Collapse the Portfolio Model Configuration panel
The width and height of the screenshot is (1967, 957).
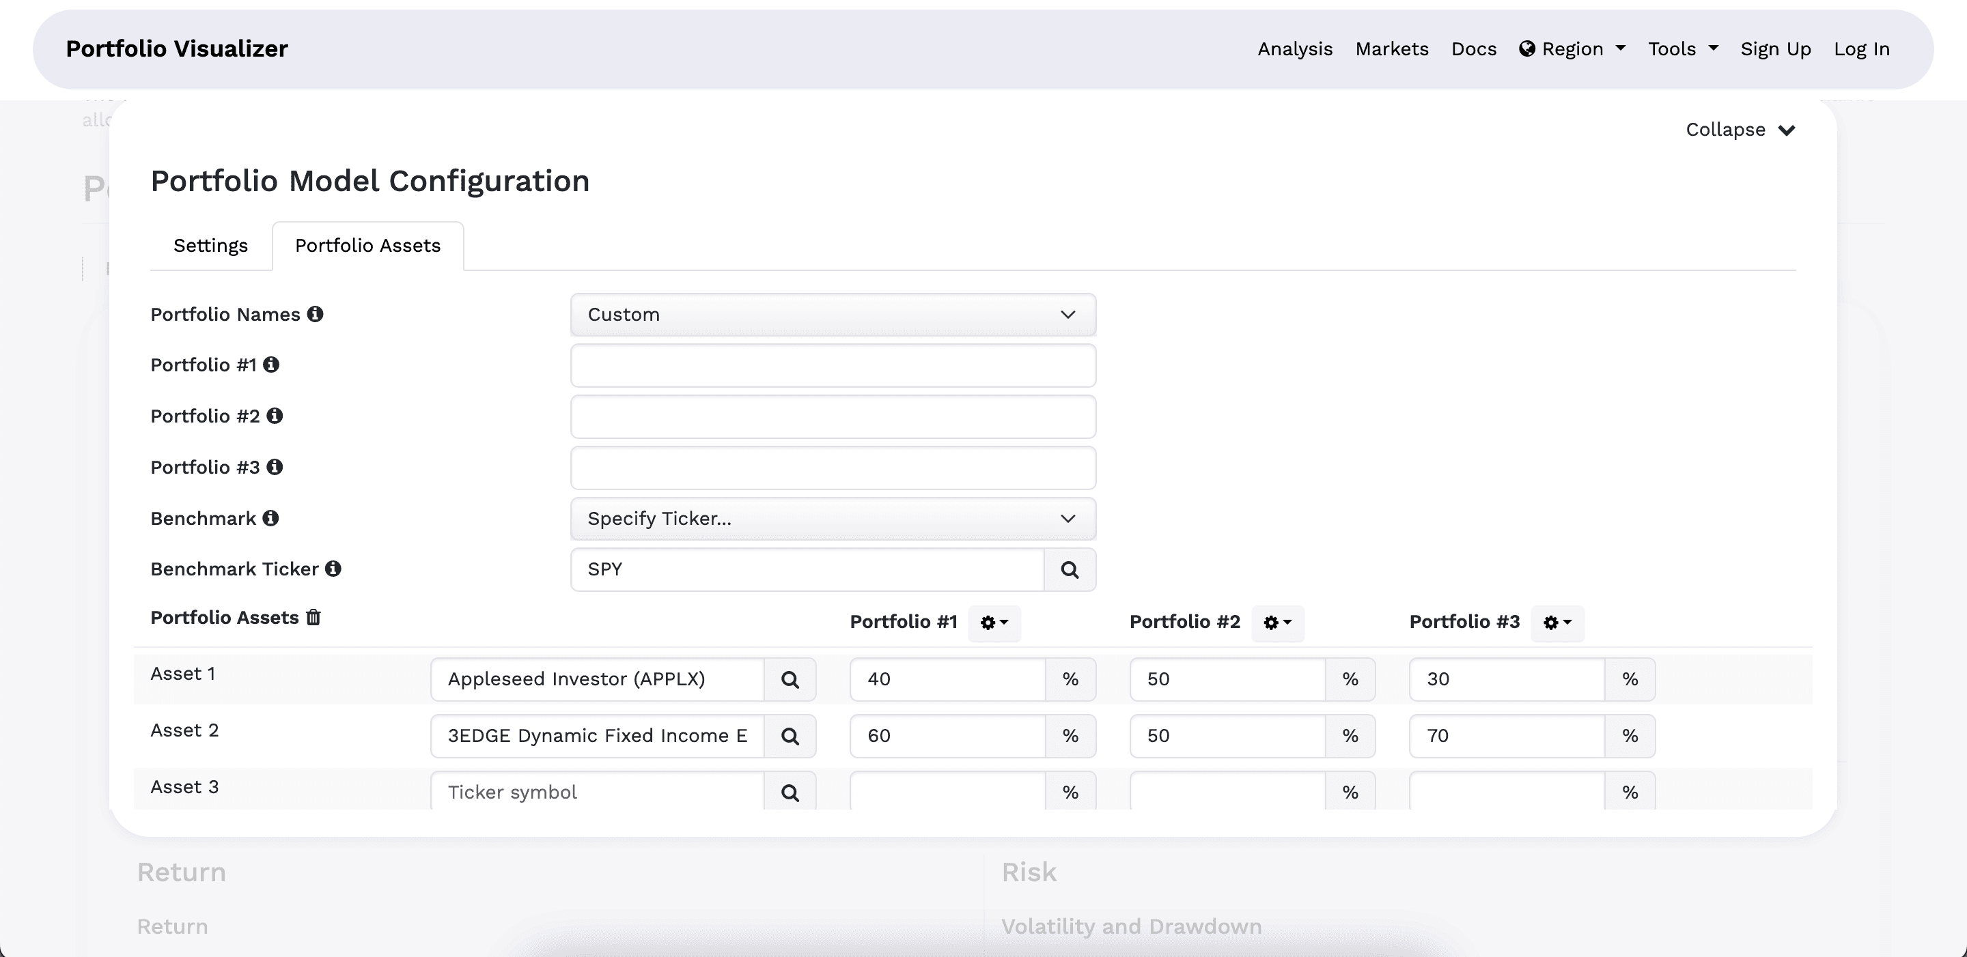tap(1740, 130)
